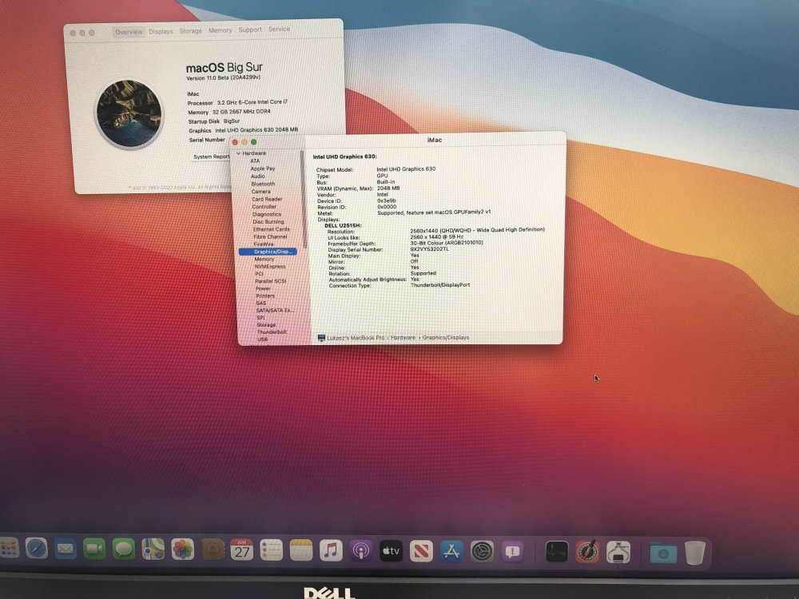Select Card Reader in the sidebar
The width and height of the screenshot is (799, 599).
pos(267,199)
